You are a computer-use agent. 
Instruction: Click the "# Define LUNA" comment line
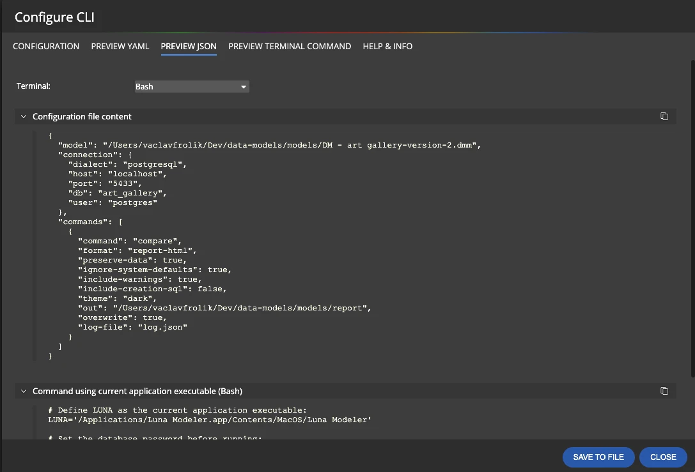tap(177, 410)
